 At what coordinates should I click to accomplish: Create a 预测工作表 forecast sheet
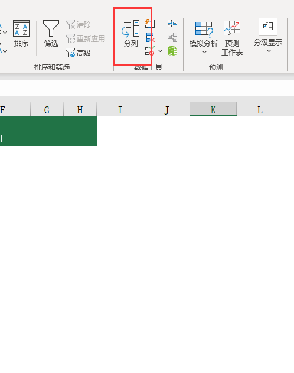tap(232, 38)
